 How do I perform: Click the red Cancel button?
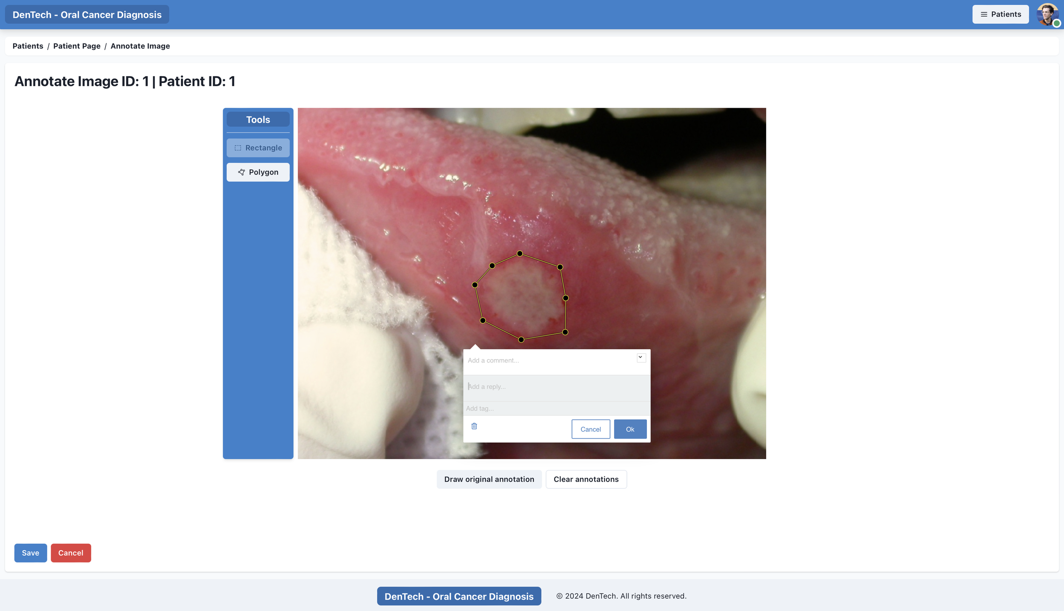click(71, 553)
